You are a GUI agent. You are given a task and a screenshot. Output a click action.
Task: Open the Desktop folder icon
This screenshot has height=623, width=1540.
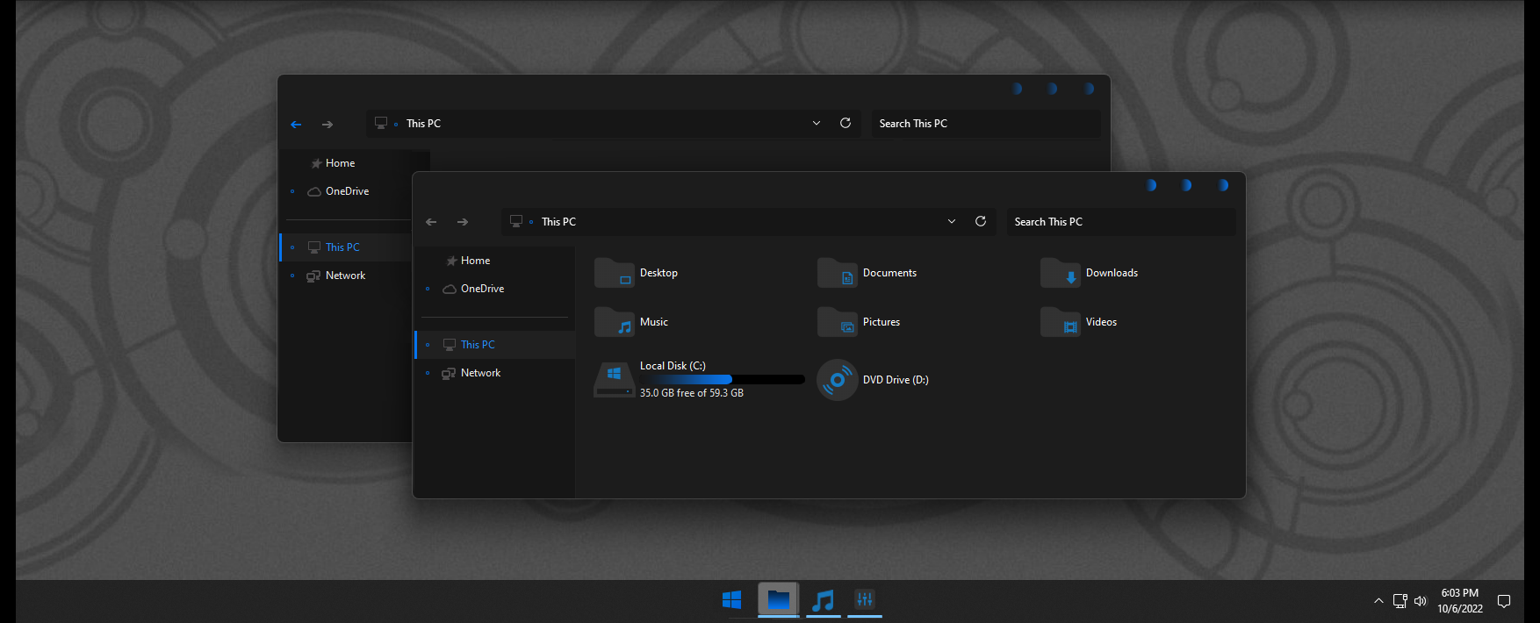pyautogui.click(x=614, y=273)
